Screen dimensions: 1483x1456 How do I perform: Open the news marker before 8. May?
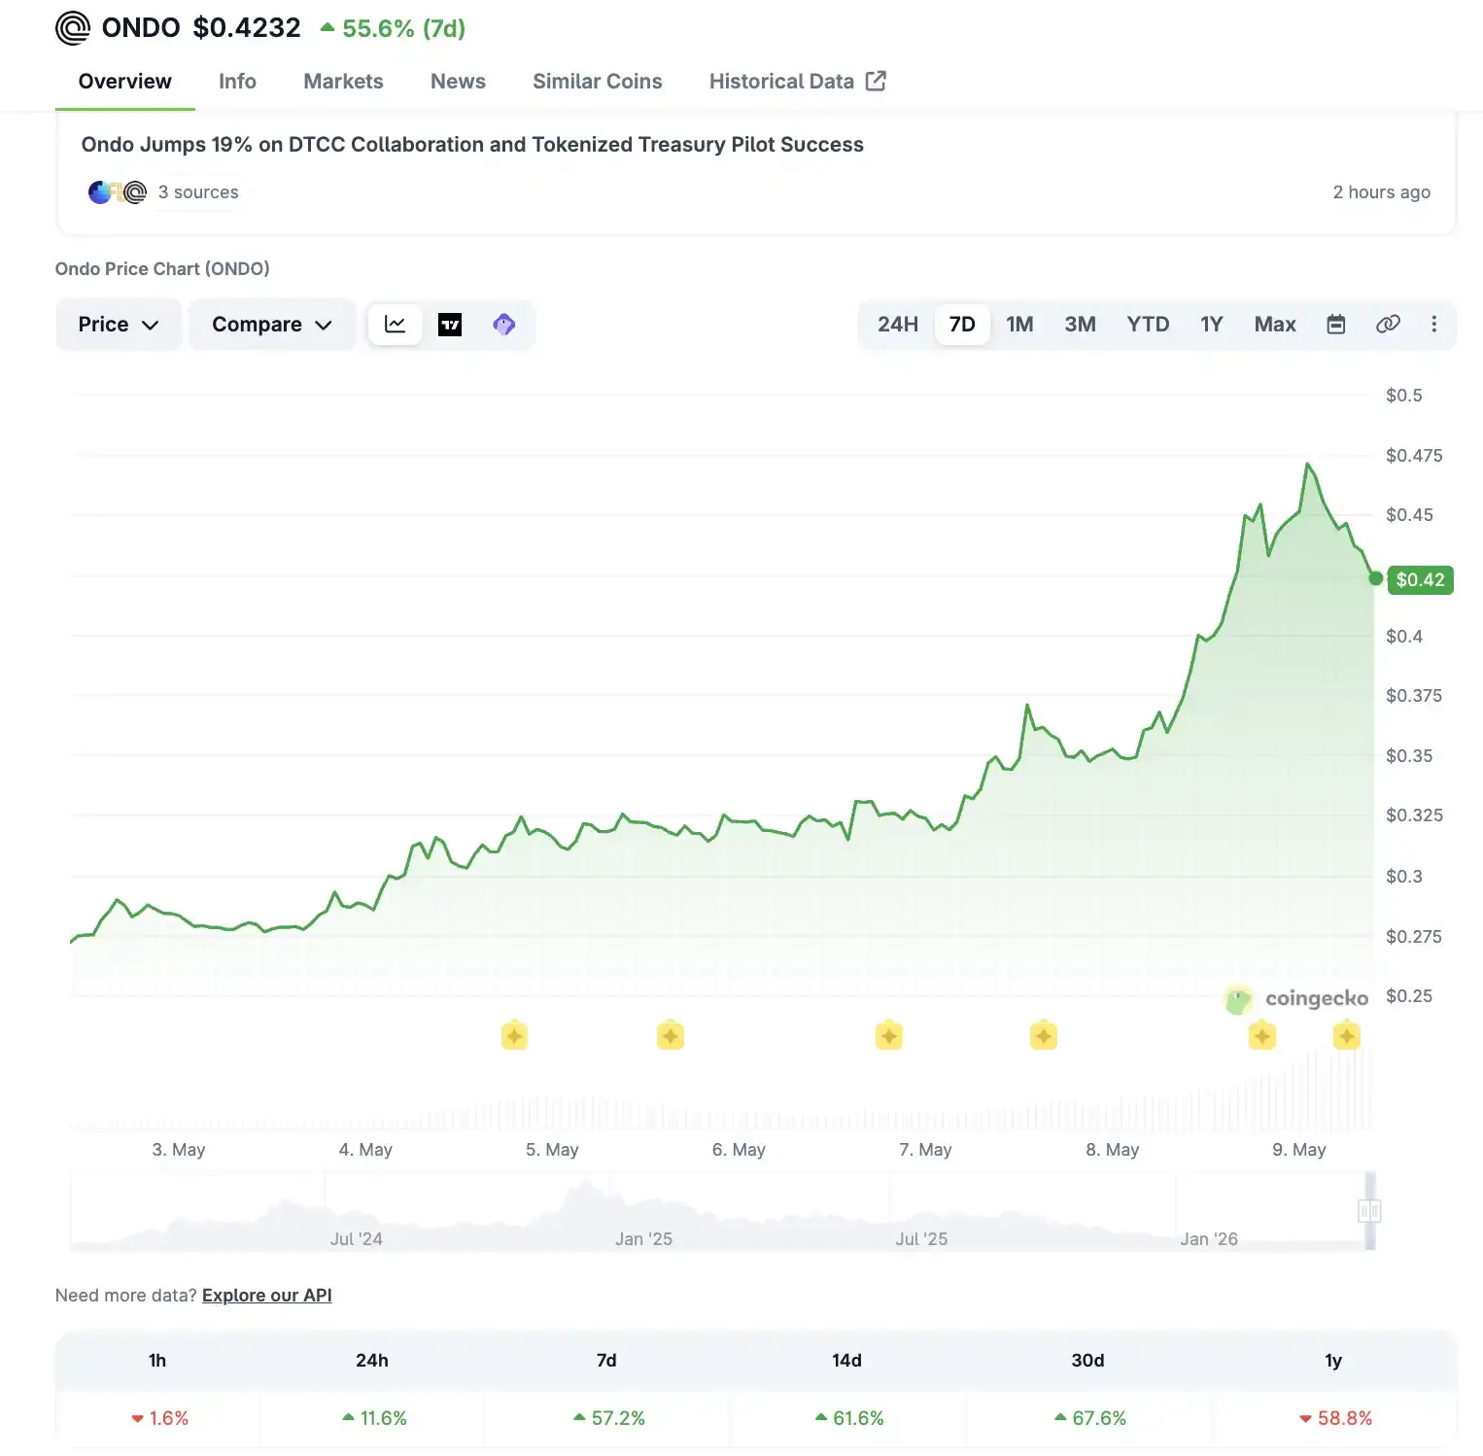(1043, 1036)
